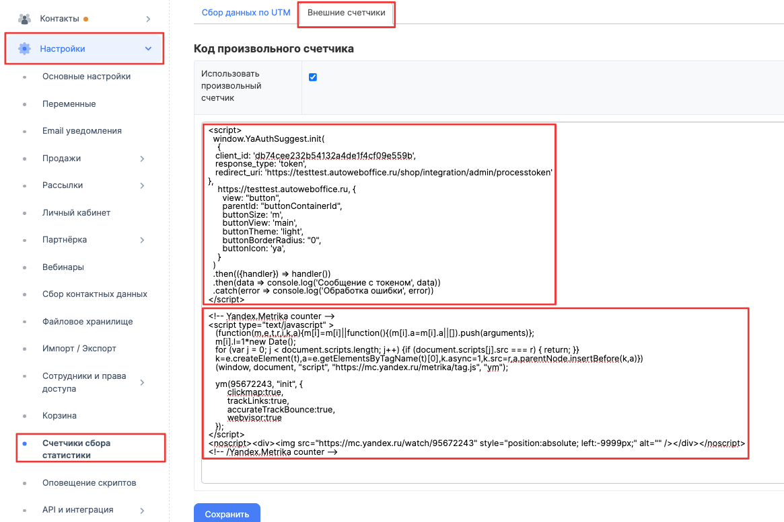The height and width of the screenshot is (522, 784).
Task: Collapse the Настройки section chevron
Action: pyautogui.click(x=148, y=48)
